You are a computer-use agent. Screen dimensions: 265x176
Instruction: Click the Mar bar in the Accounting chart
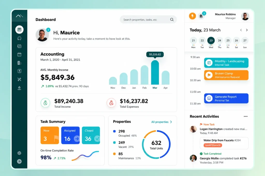click(x=155, y=72)
